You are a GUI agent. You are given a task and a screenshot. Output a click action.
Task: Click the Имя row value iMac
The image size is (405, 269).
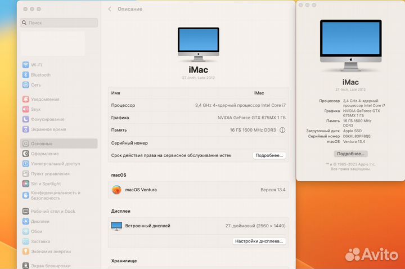(x=259, y=93)
